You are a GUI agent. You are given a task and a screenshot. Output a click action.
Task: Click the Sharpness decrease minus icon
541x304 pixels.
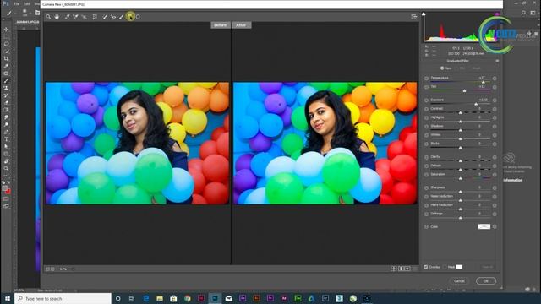click(x=426, y=187)
